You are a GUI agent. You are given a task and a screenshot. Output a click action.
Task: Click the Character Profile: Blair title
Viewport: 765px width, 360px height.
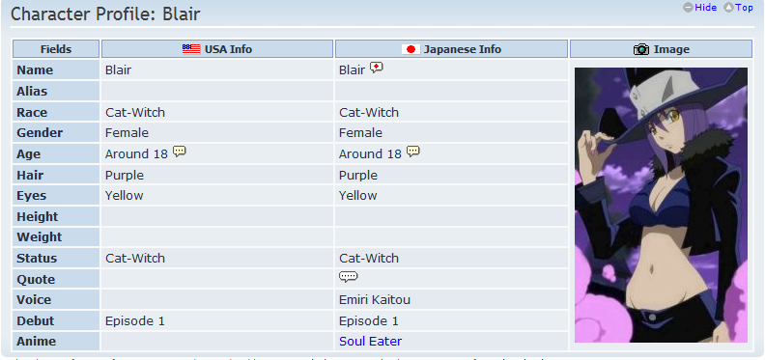105,14
